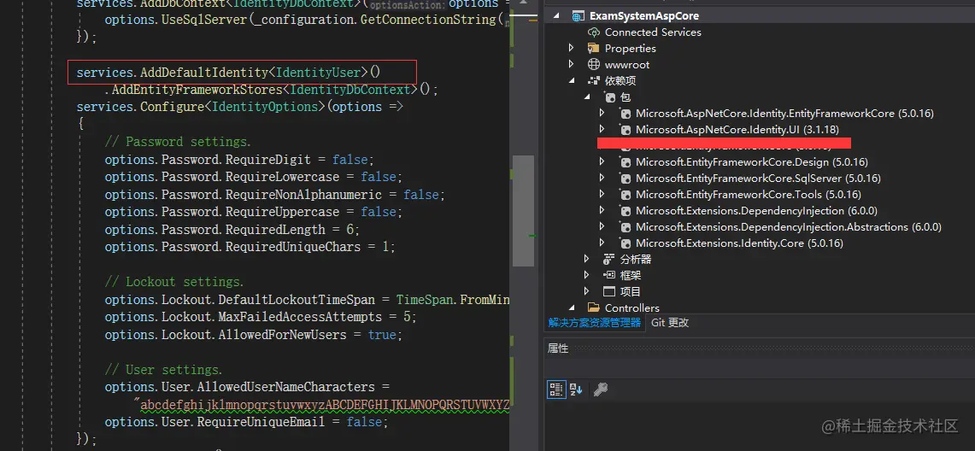975x451 pixels.
Task: Click line options.Password.RequireNonAlphanumeric = false;
Action: pos(275,195)
